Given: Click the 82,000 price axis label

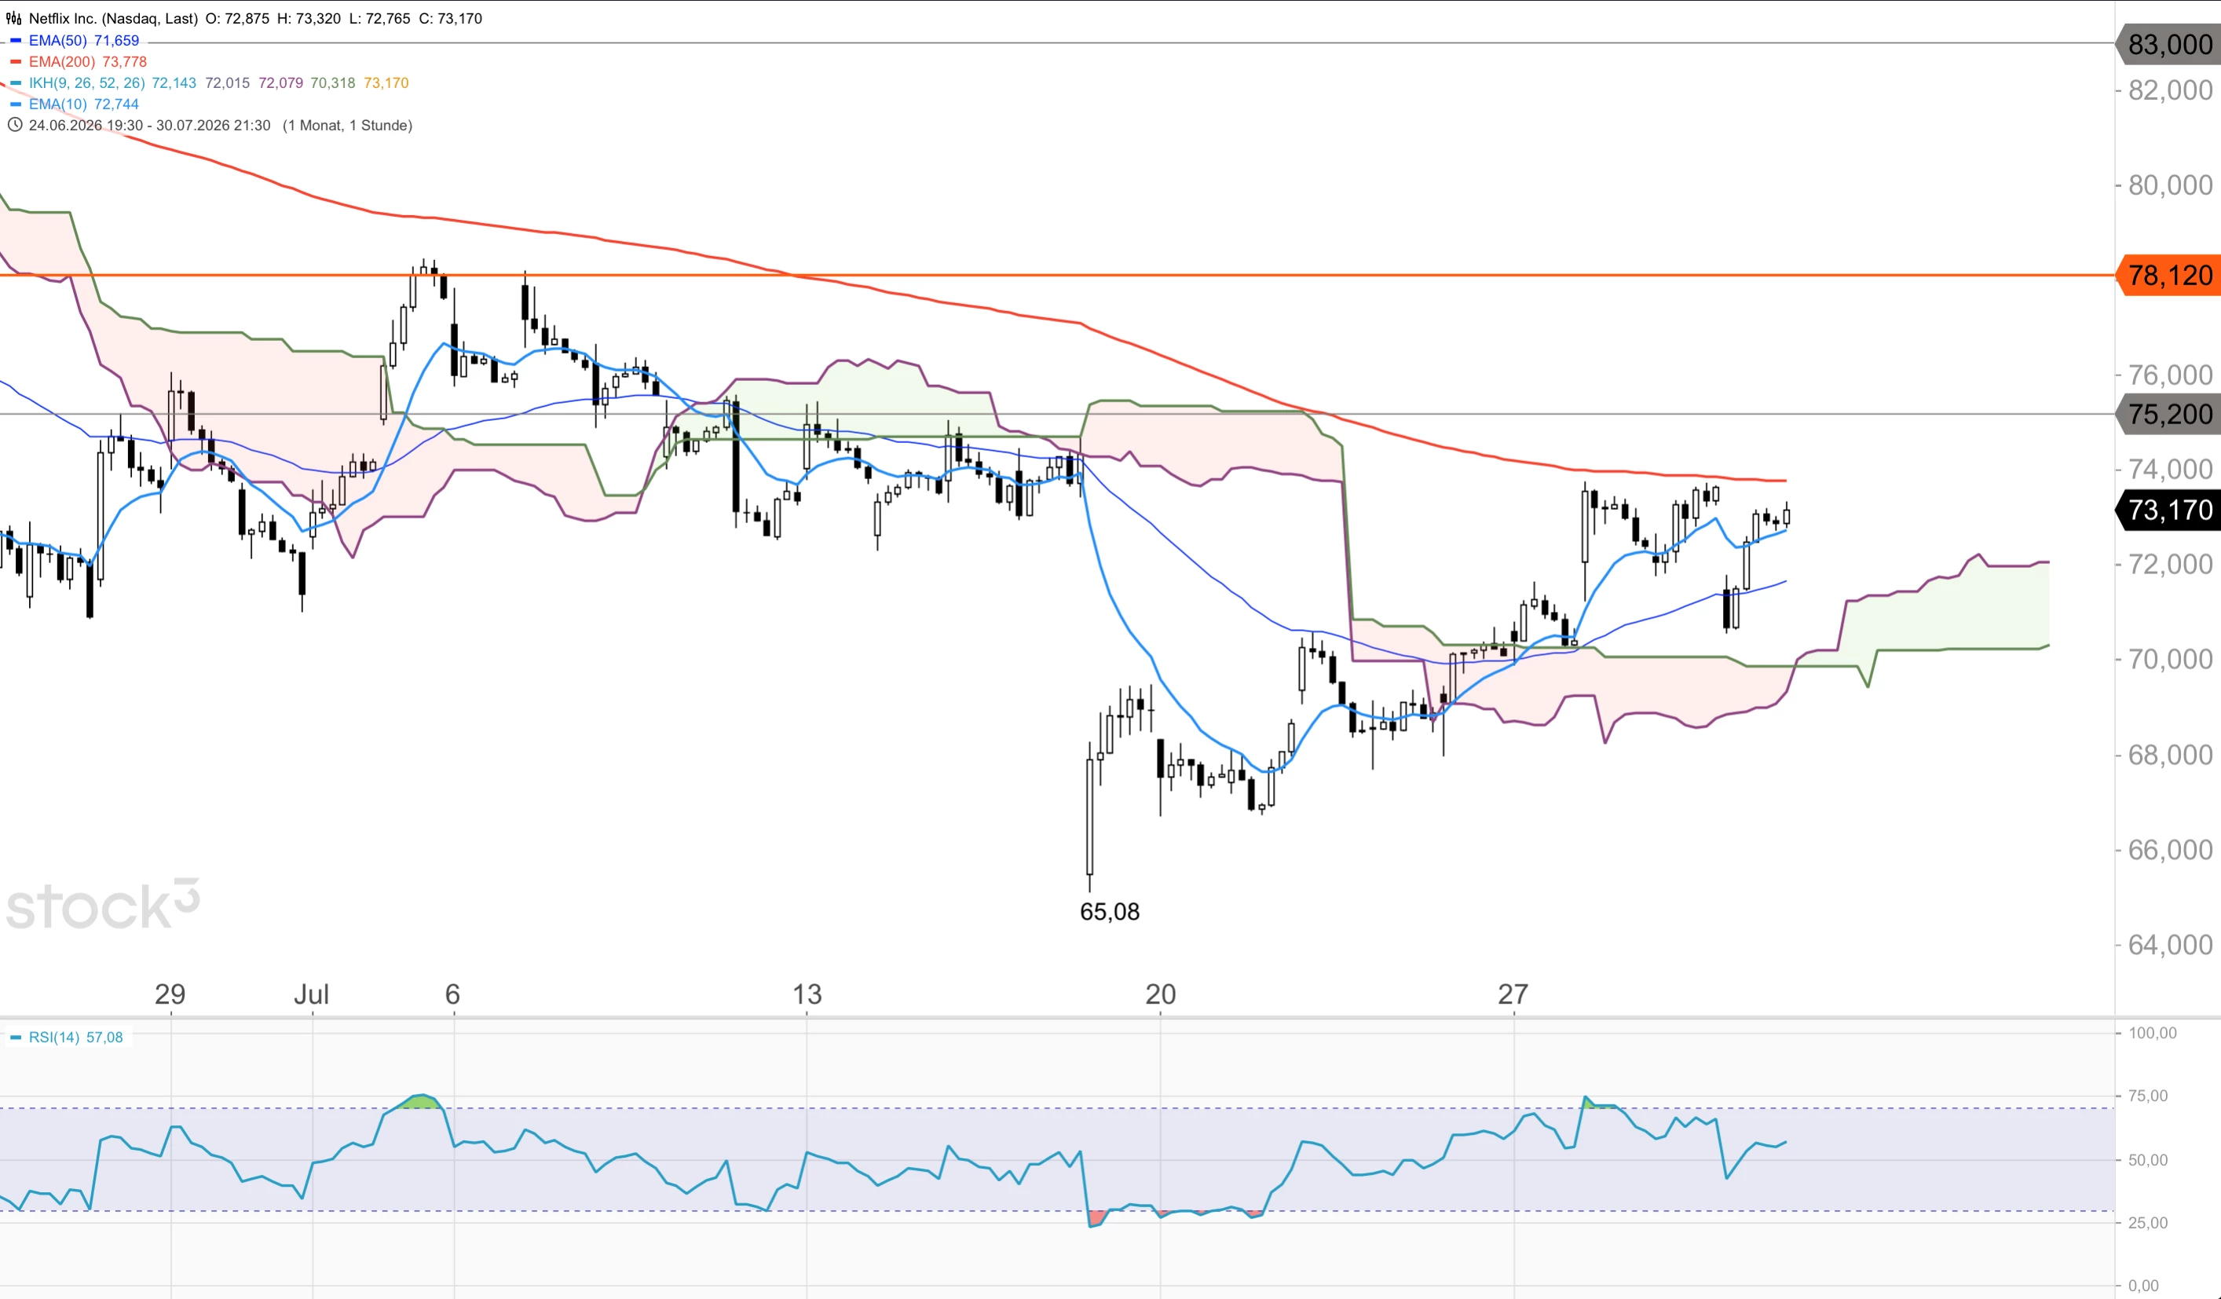Looking at the screenshot, I should 2170,90.
